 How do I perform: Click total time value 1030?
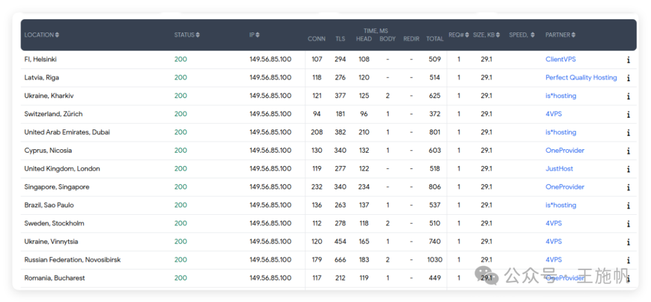[435, 260]
